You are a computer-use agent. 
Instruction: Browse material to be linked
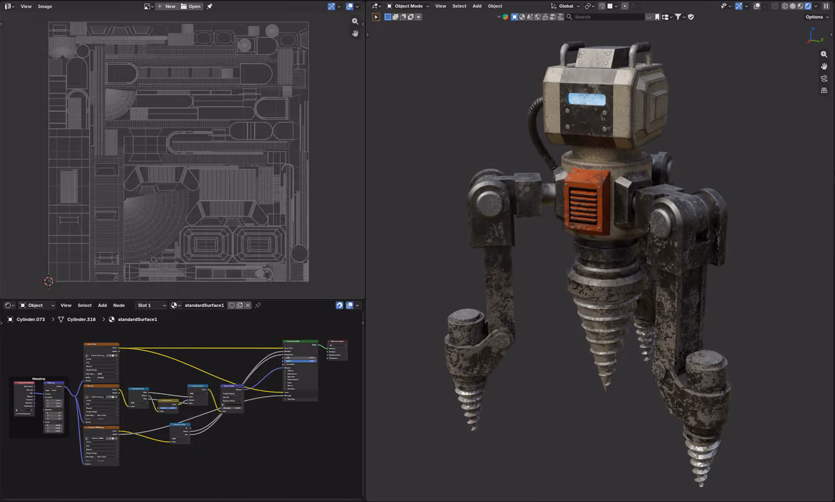pos(175,306)
